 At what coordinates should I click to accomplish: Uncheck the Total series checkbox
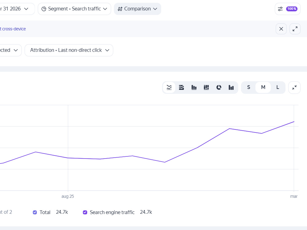click(35, 212)
